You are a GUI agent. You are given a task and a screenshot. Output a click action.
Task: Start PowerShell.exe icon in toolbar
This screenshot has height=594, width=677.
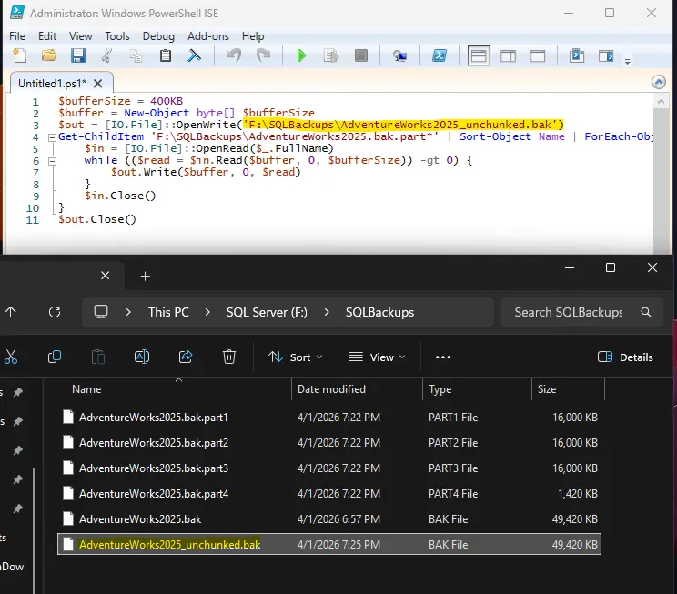(440, 55)
